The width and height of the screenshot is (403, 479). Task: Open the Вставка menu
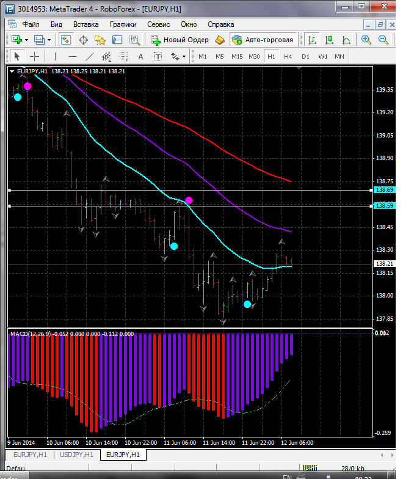tap(85, 24)
